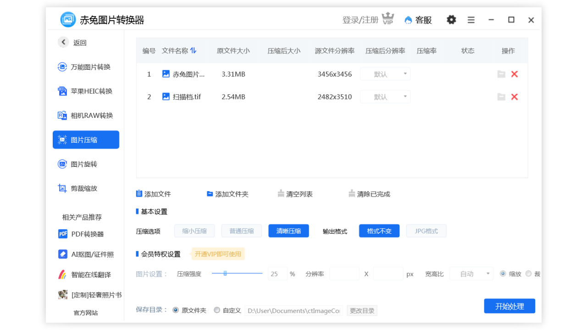Image resolution: width=587 pixels, height=330 pixels.
Task: Open the 默认 resolution dropdown for 赤兔图片
Action: 385,74
